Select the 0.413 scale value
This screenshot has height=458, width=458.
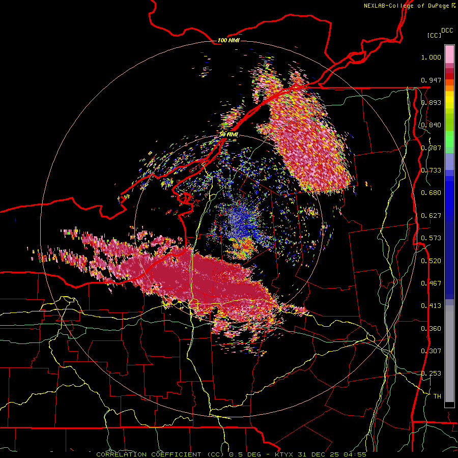pyautogui.click(x=431, y=306)
